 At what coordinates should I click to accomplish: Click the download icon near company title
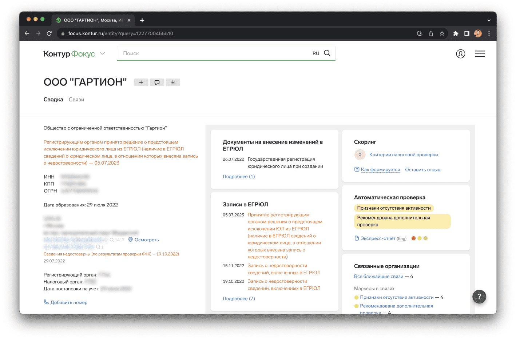point(173,83)
